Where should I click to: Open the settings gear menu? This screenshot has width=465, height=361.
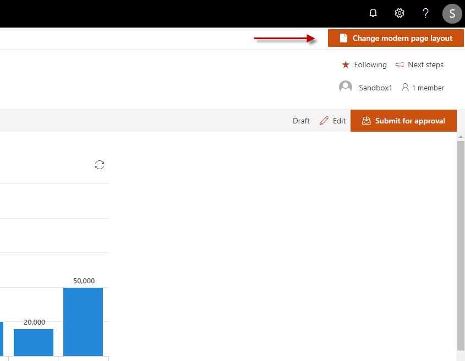click(399, 13)
